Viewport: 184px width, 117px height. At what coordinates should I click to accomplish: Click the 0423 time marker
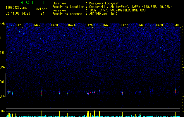(54, 25)
